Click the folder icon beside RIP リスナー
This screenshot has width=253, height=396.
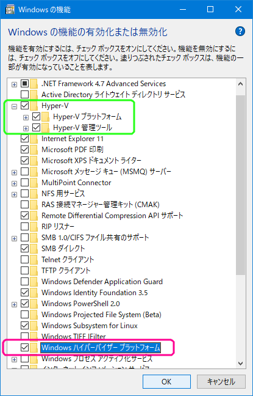tap(34, 227)
